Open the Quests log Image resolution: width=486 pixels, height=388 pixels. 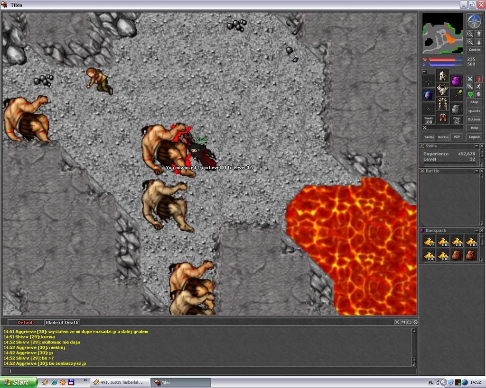[474, 111]
